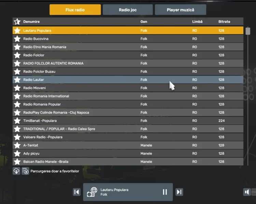256x204 pixels.
Task: Sort the list by Limbă column
Action: (197, 21)
